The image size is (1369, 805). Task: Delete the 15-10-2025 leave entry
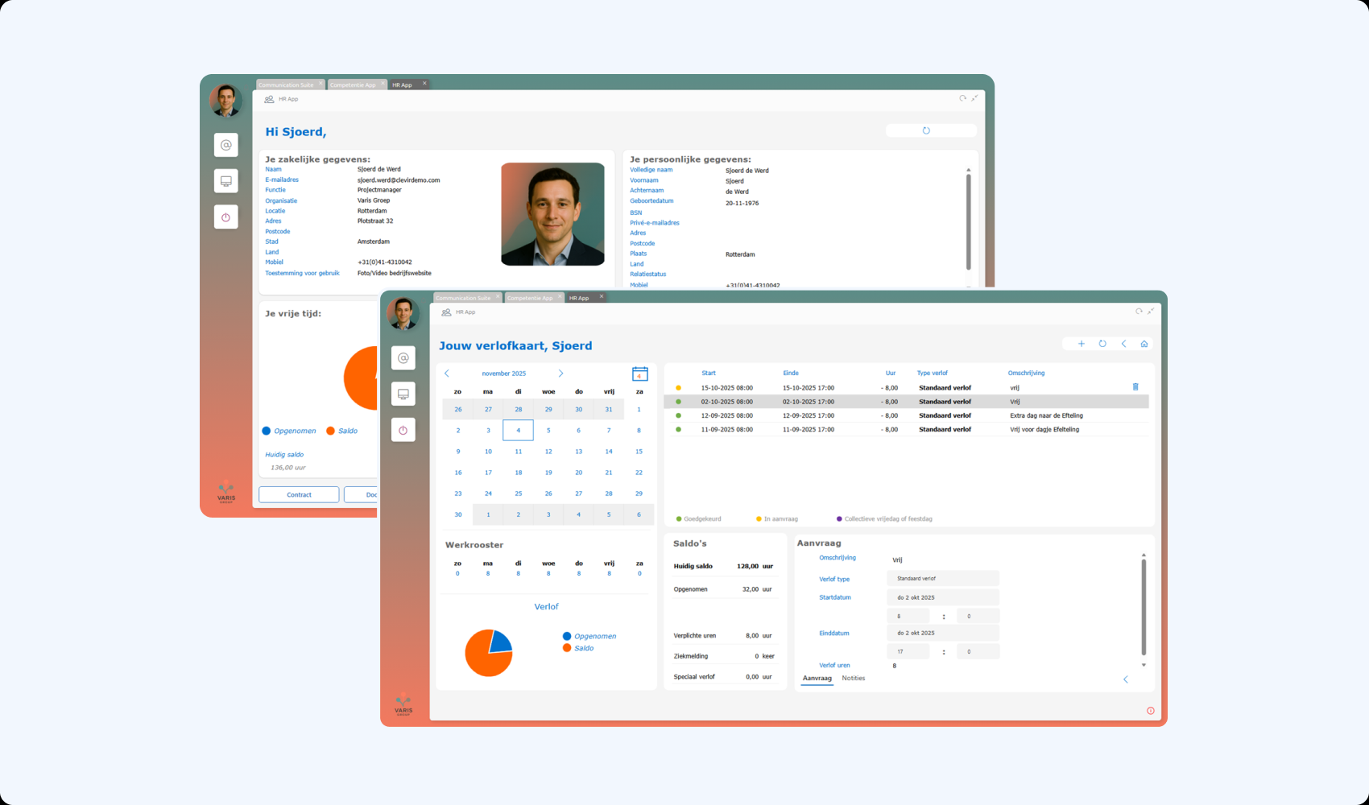1135,387
